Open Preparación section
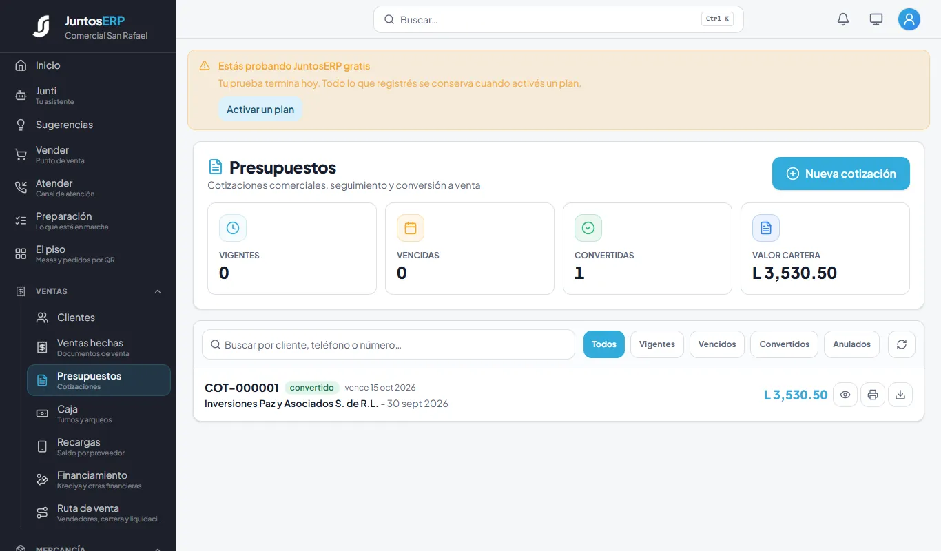The height and width of the screenshot is (551, 941). [x=88, y=220]
